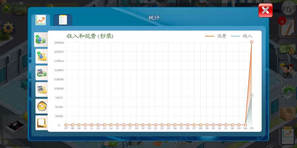297x148 pixels.
Task: Click the chart title 收入和花费 (钞票)
Action: click(x=90, y=36)
